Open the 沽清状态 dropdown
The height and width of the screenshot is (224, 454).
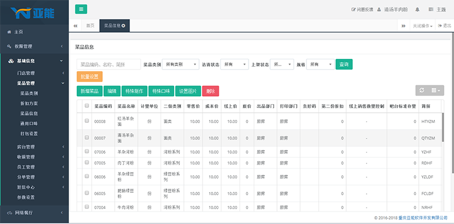[x=234, y=64]
